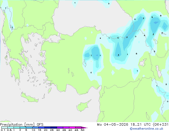Pick the 45–50 mm legend color box

click(78, 128)
